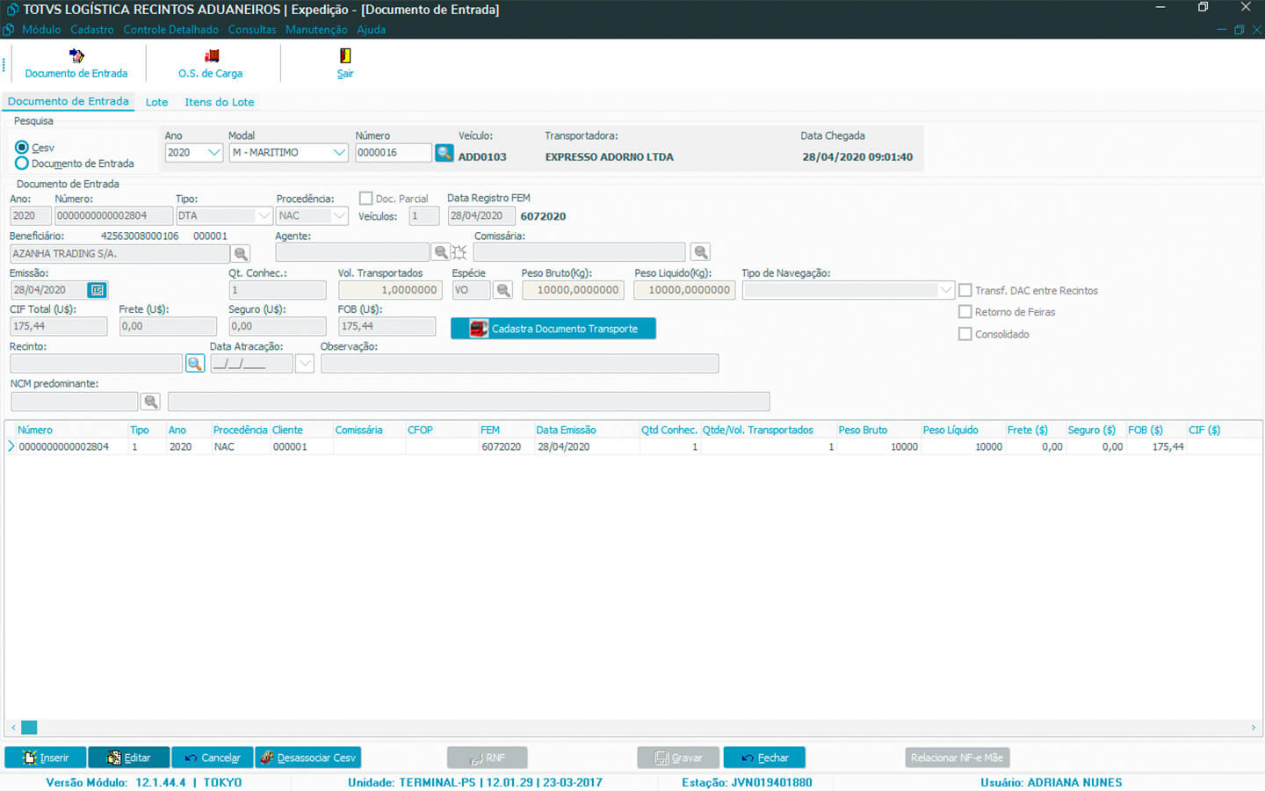Check the Consolidado checkbox

click(965, 334)
